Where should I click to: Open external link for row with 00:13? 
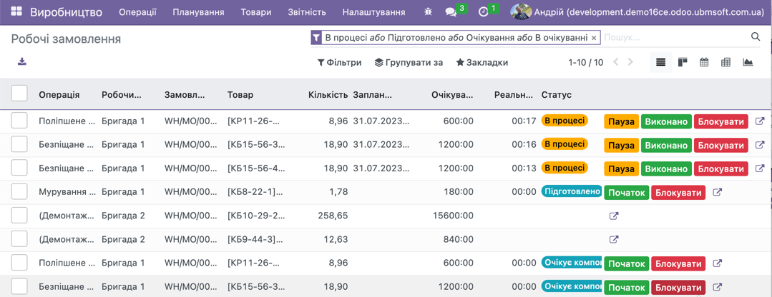pyautogui.click(x=759, y=168)
